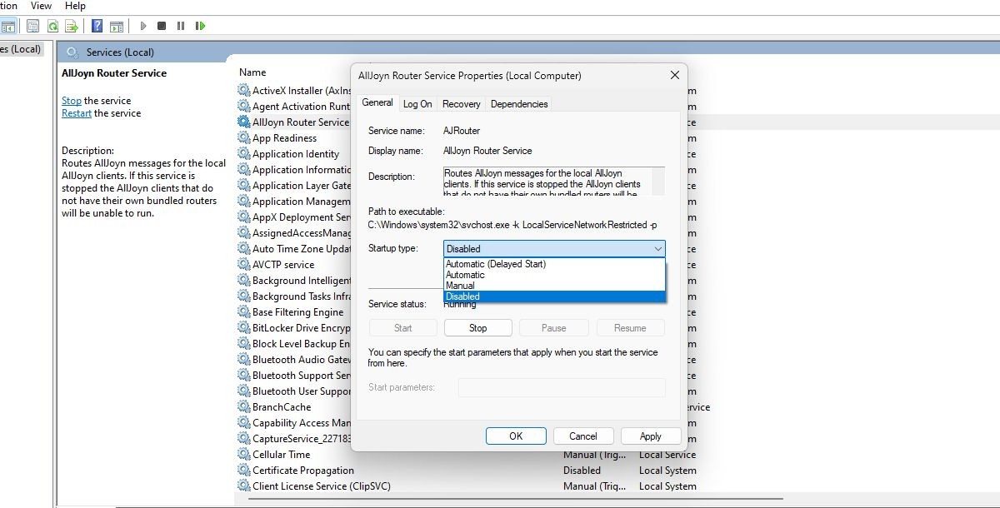Choose plain Automatic startup option
The image size is (1000, 508).
[x=554, y=275]
